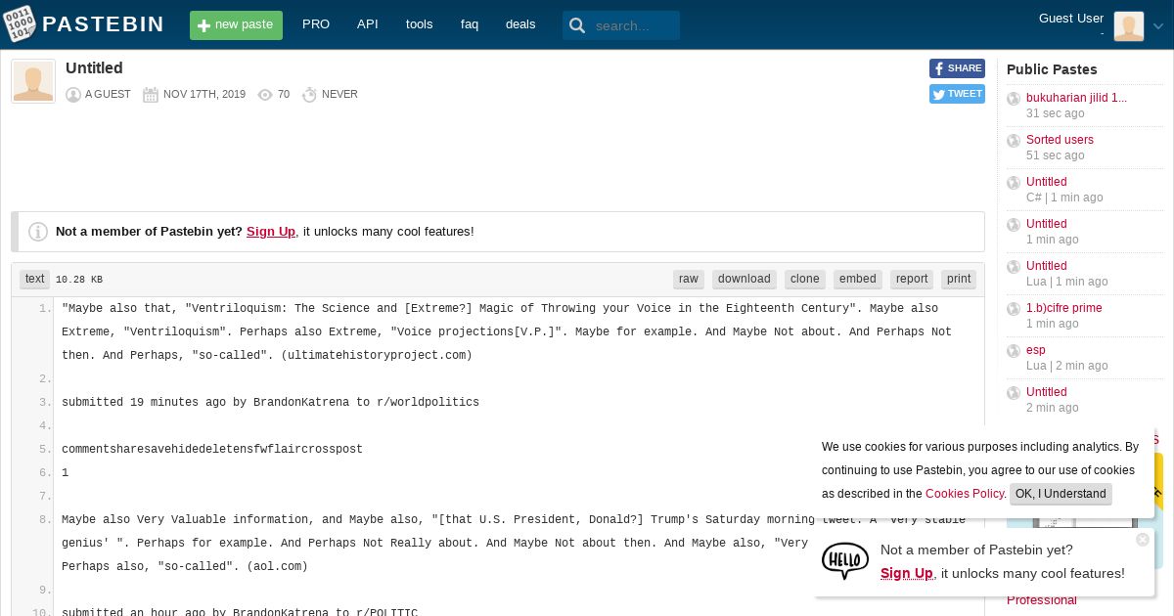Report this paste

pyautogui.click(x=912, y=279)
